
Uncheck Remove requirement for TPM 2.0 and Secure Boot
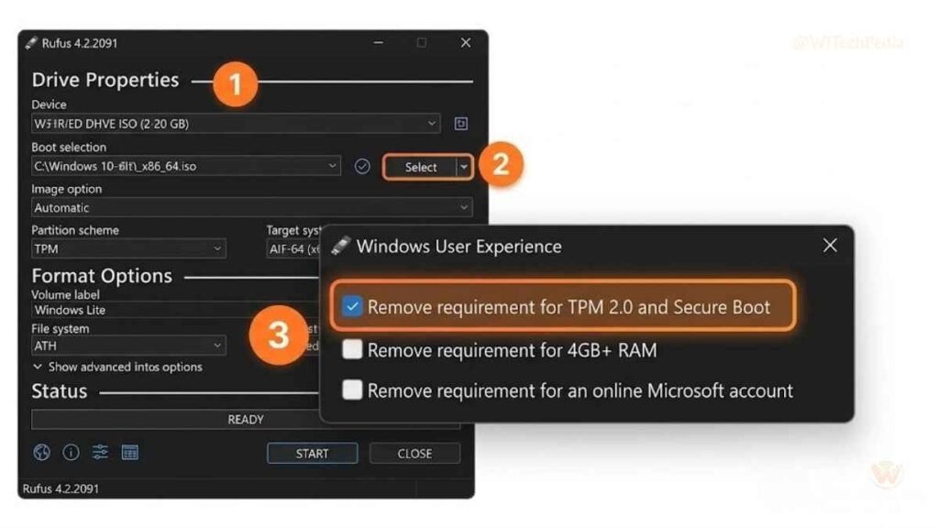[352, 306]
